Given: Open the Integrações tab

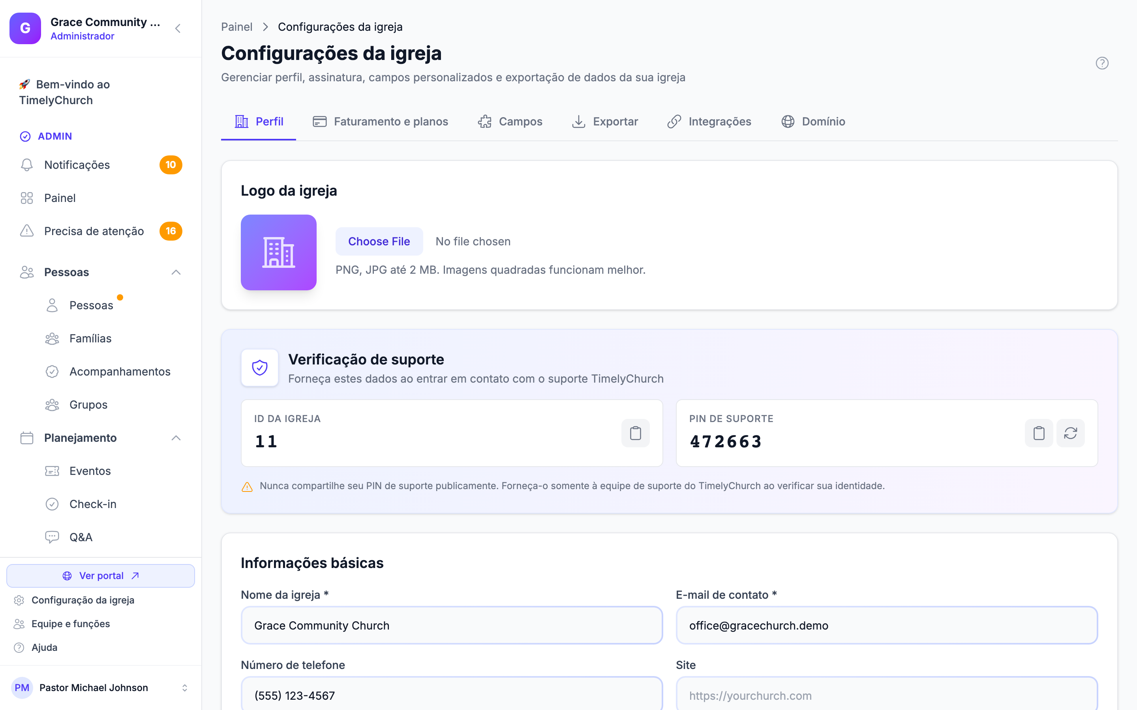Looking at the screenshot, I should coord(709,121).
